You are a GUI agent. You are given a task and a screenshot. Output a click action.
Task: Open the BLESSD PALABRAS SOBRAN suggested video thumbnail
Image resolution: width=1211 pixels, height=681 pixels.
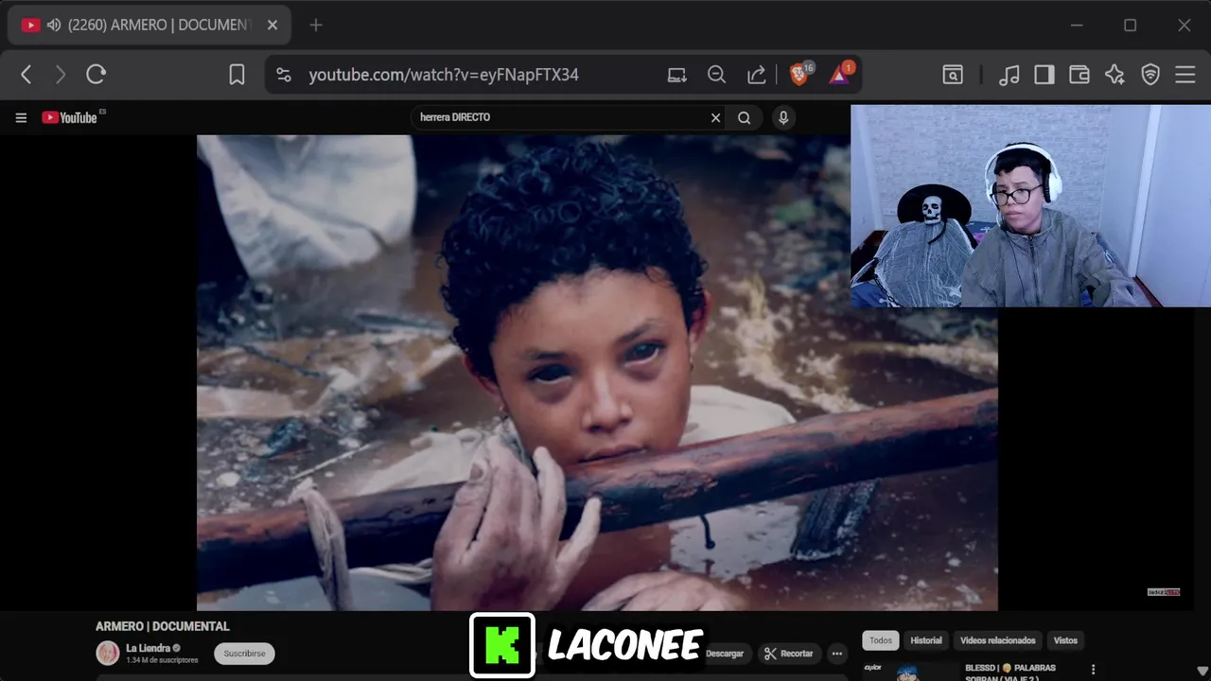point(908,671)
